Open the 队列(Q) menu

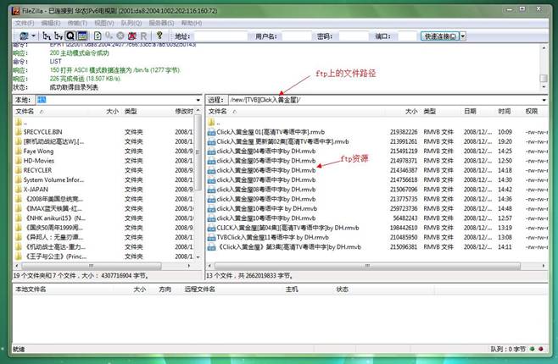click(x=131, y=23)
